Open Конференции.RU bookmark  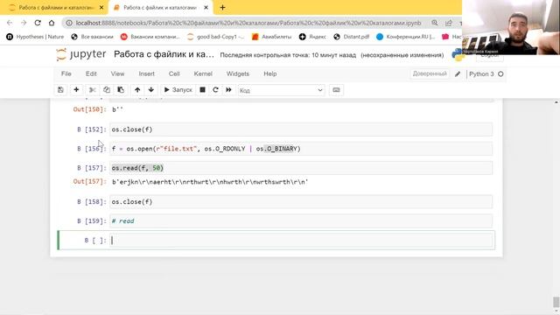coord(406,37)
